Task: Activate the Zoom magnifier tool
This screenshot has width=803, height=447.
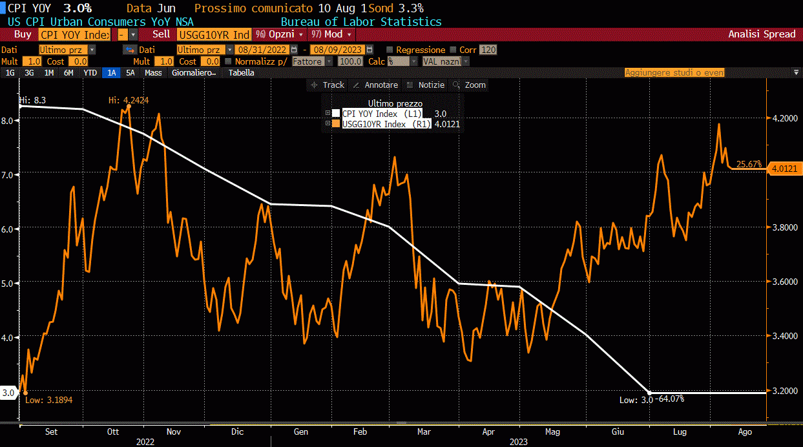Action: click(469, 85)
